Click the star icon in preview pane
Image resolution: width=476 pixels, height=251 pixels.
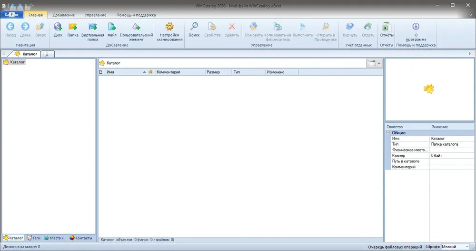pos(429,89)
